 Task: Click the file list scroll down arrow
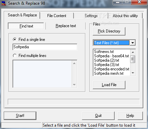pos(133,73)
